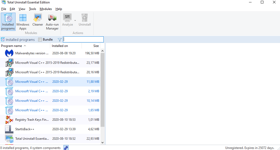Click icon of 10,14 MB Visual C++ entry
Image resolution: width=280 pixels, height=150 pixels.
[9, 101]
